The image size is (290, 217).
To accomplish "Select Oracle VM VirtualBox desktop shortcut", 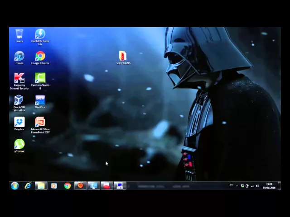I will pyautogui.click(x=19, y=103).
